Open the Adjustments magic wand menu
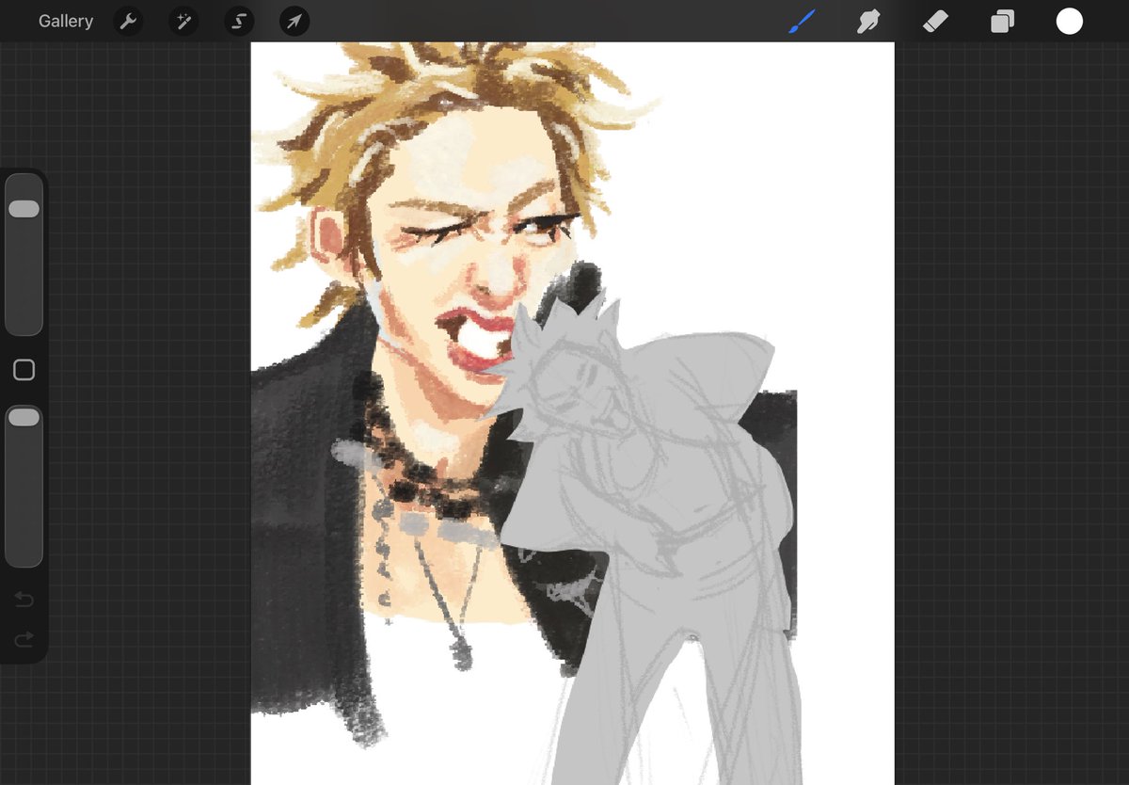Viewport: 1129px width, 785px height. (183, 21)
